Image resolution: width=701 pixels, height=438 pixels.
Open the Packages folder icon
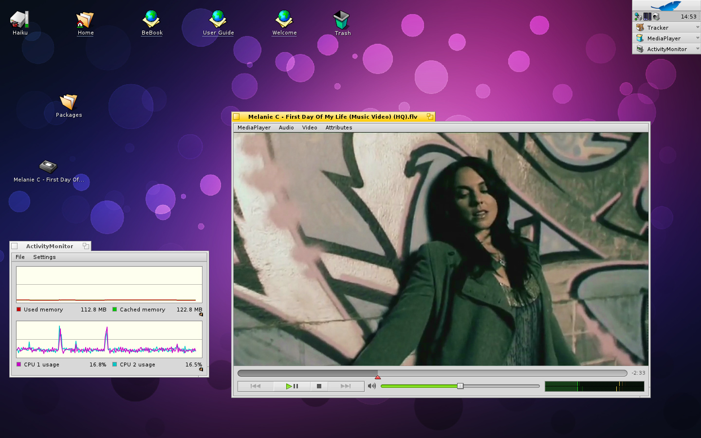69,102
